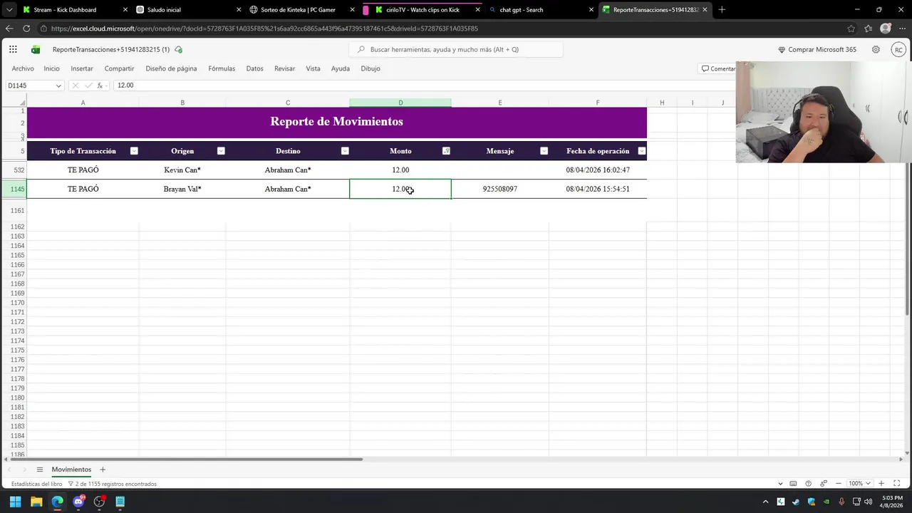
Task: Zoom out with the minus icon
Action: pyautogui.click(x=839, y=484)
